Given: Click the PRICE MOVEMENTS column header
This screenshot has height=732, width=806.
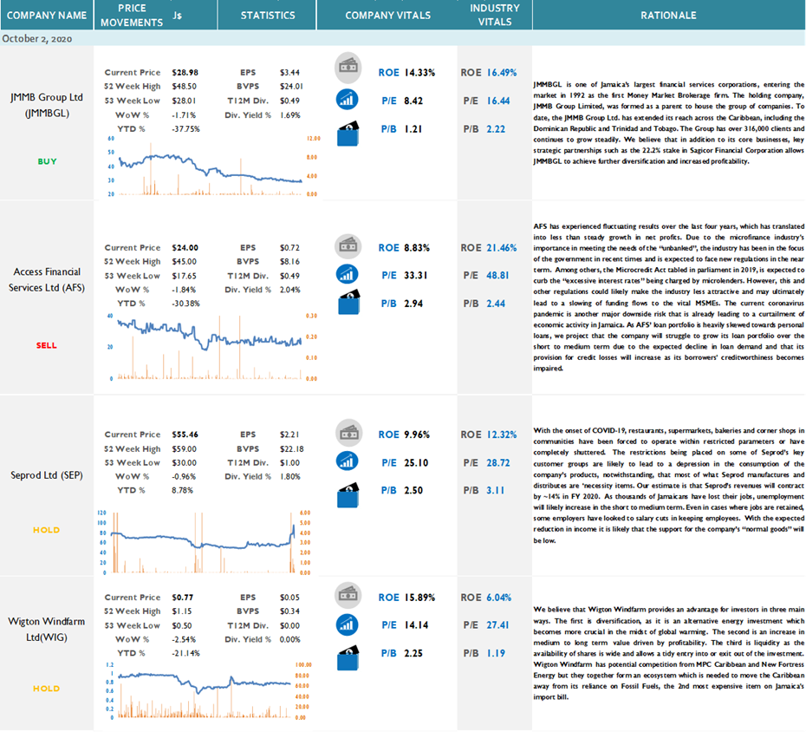Looking at the screenshot, I should tap(132, 16).
